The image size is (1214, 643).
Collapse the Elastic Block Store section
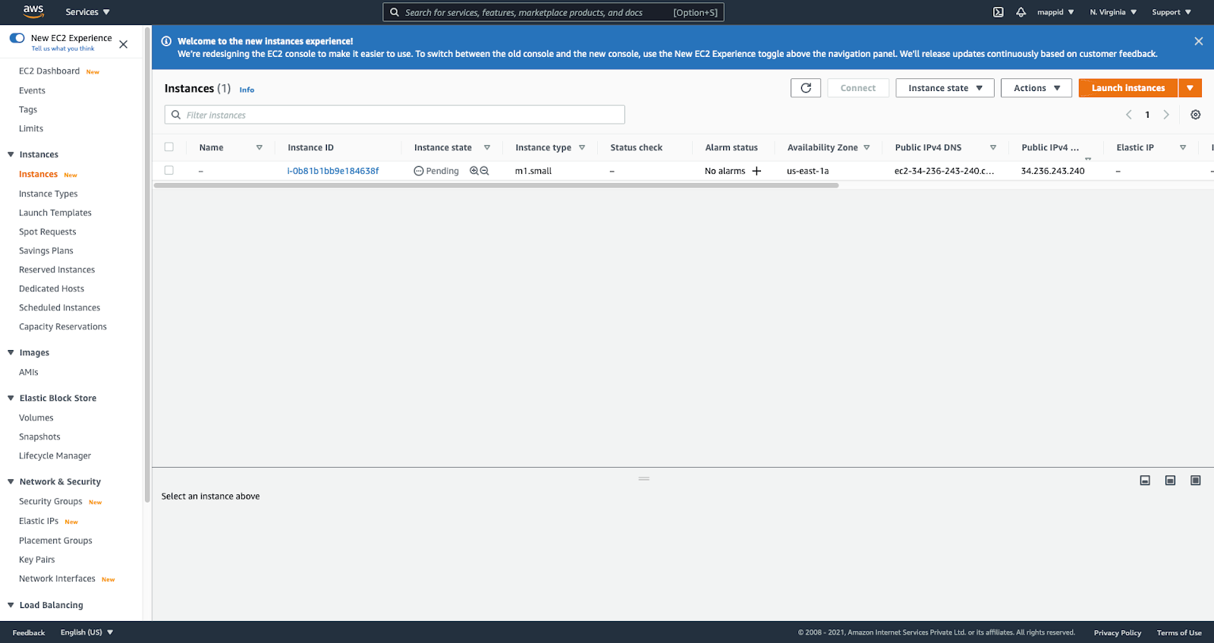[11, 398]
